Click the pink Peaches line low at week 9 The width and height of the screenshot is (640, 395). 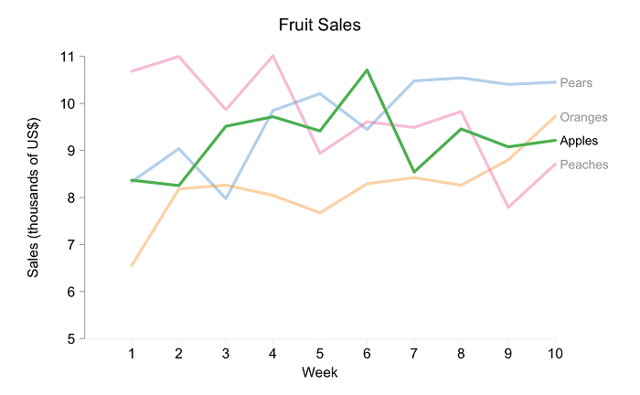coord(507,208)
